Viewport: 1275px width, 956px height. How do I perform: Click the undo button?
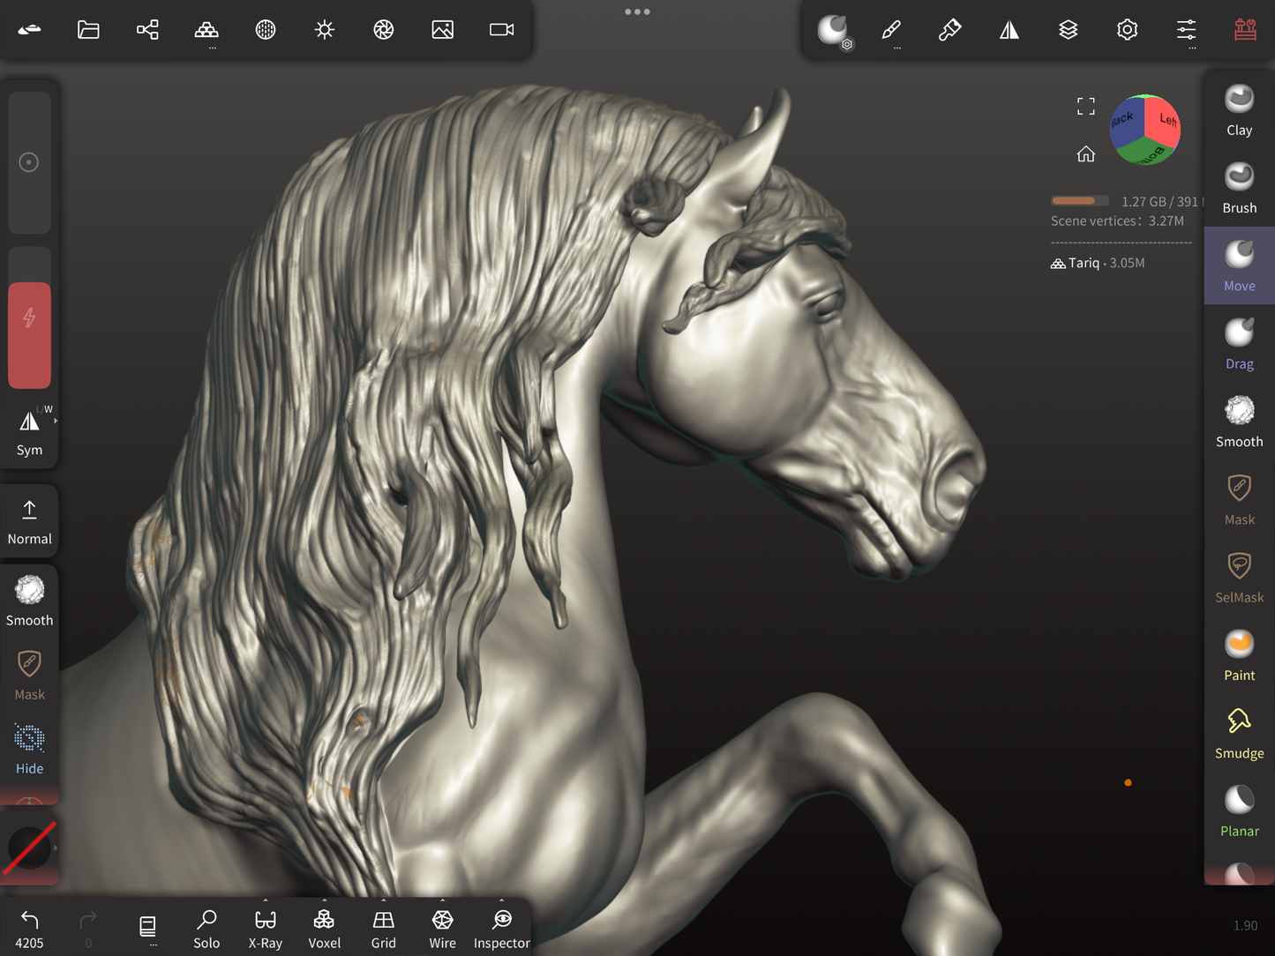tap(29, 929)
